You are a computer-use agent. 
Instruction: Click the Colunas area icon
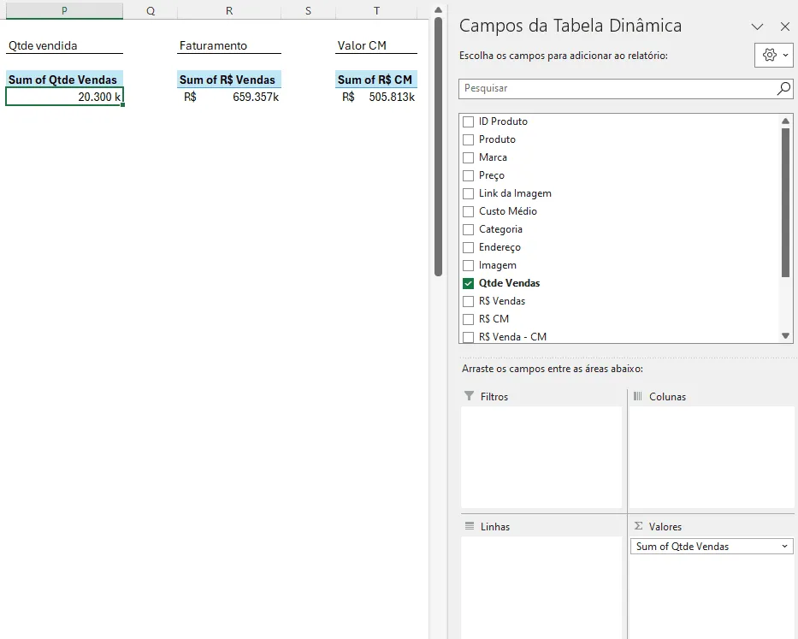pos(637,395)
